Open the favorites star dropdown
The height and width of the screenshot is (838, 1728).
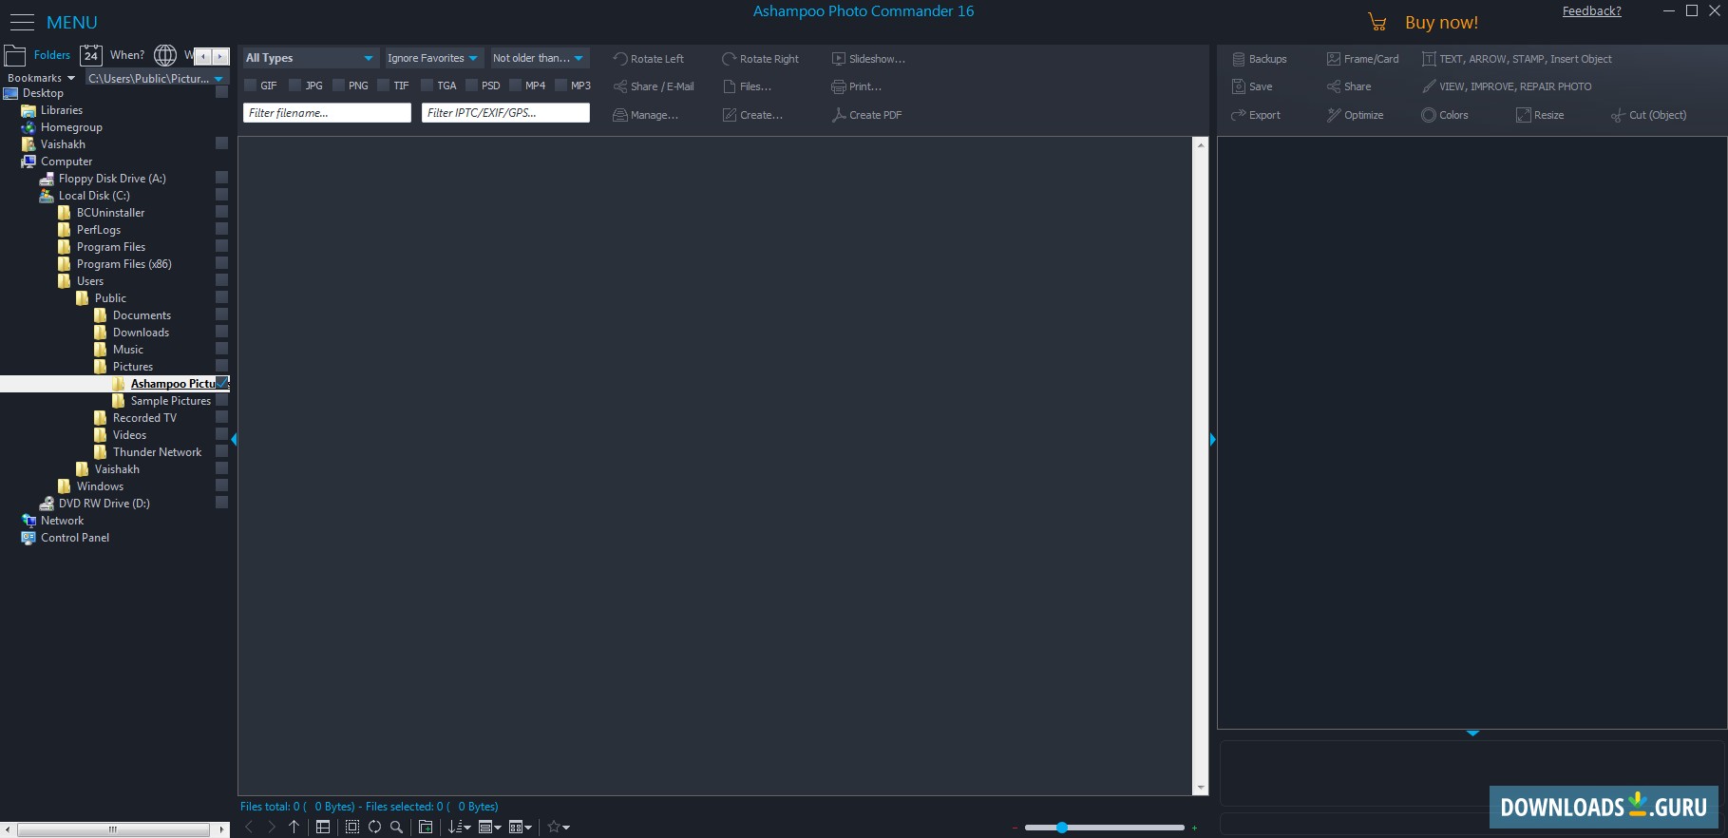tap(559, 827)
